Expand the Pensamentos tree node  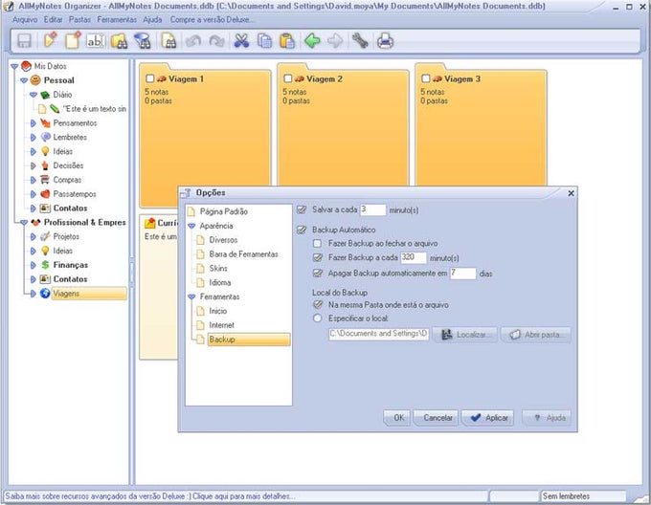pos(34,123)
